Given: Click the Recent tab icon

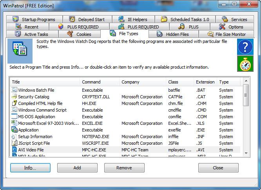Looking at the screenshot, I should (18, 27).
